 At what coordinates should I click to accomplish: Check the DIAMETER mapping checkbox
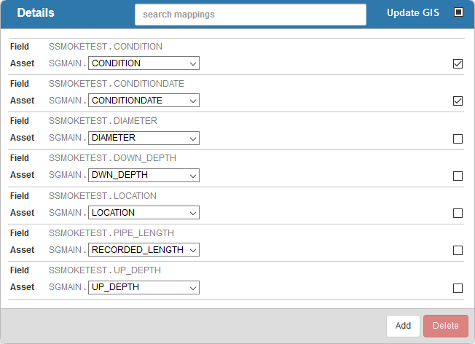tap(458, 138)
